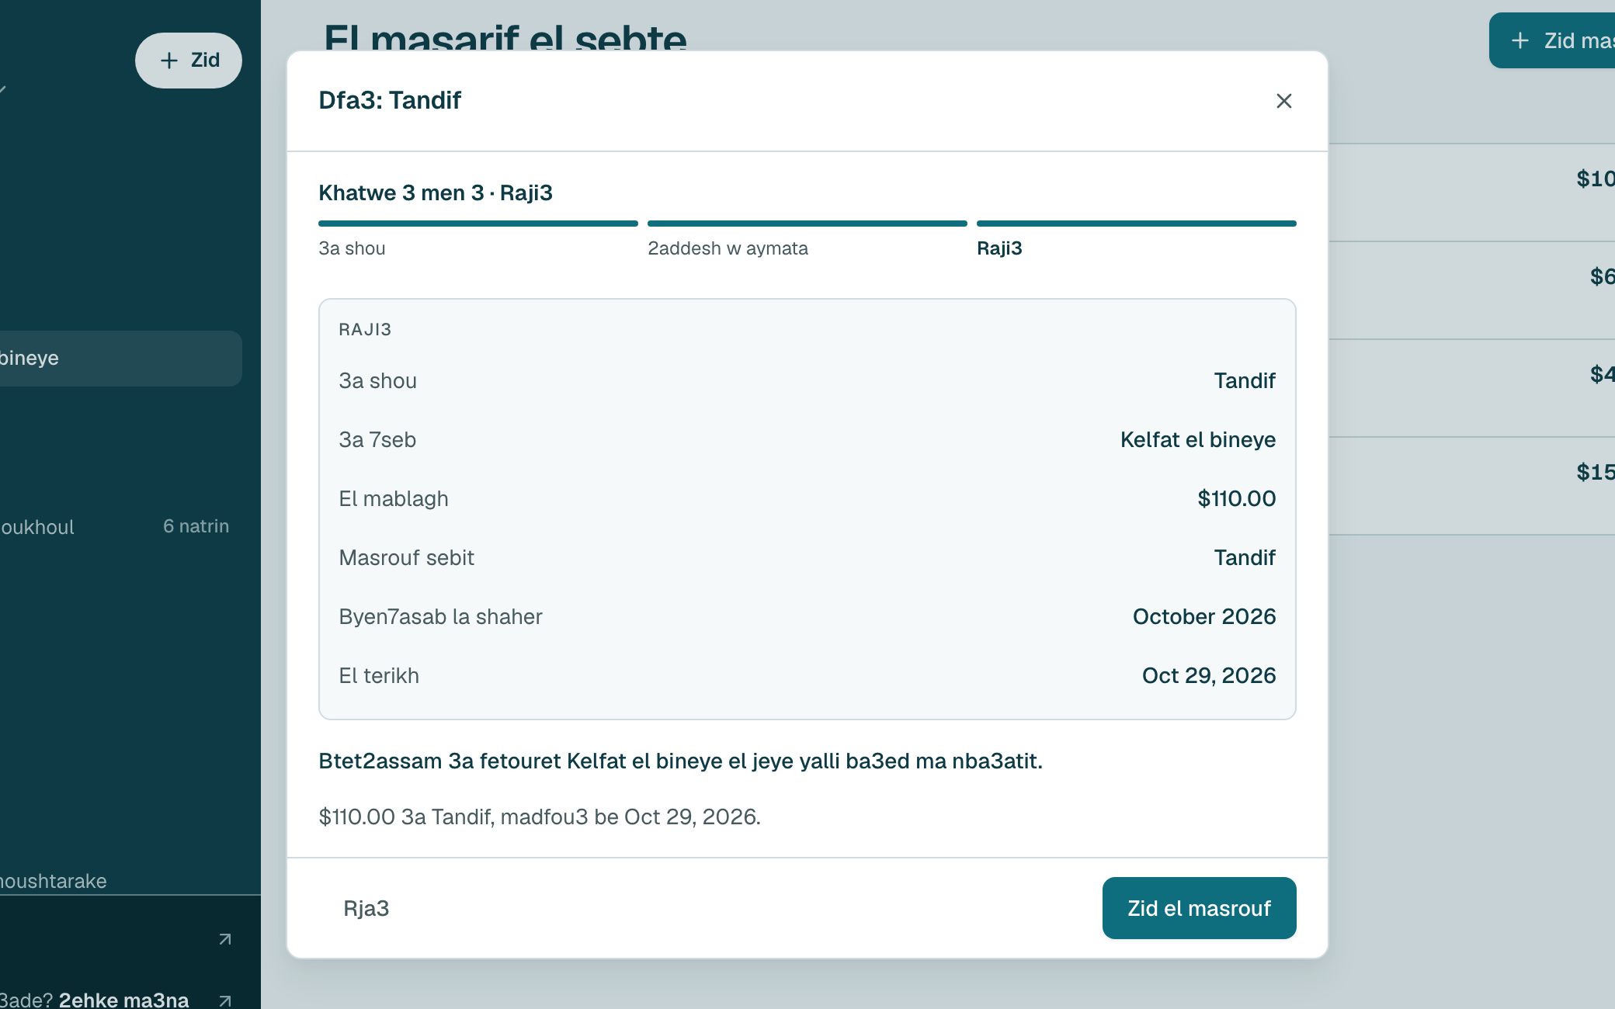
Task: Open the 2ehke ma3na external arrow icon
Action: tap(225, 1000)
